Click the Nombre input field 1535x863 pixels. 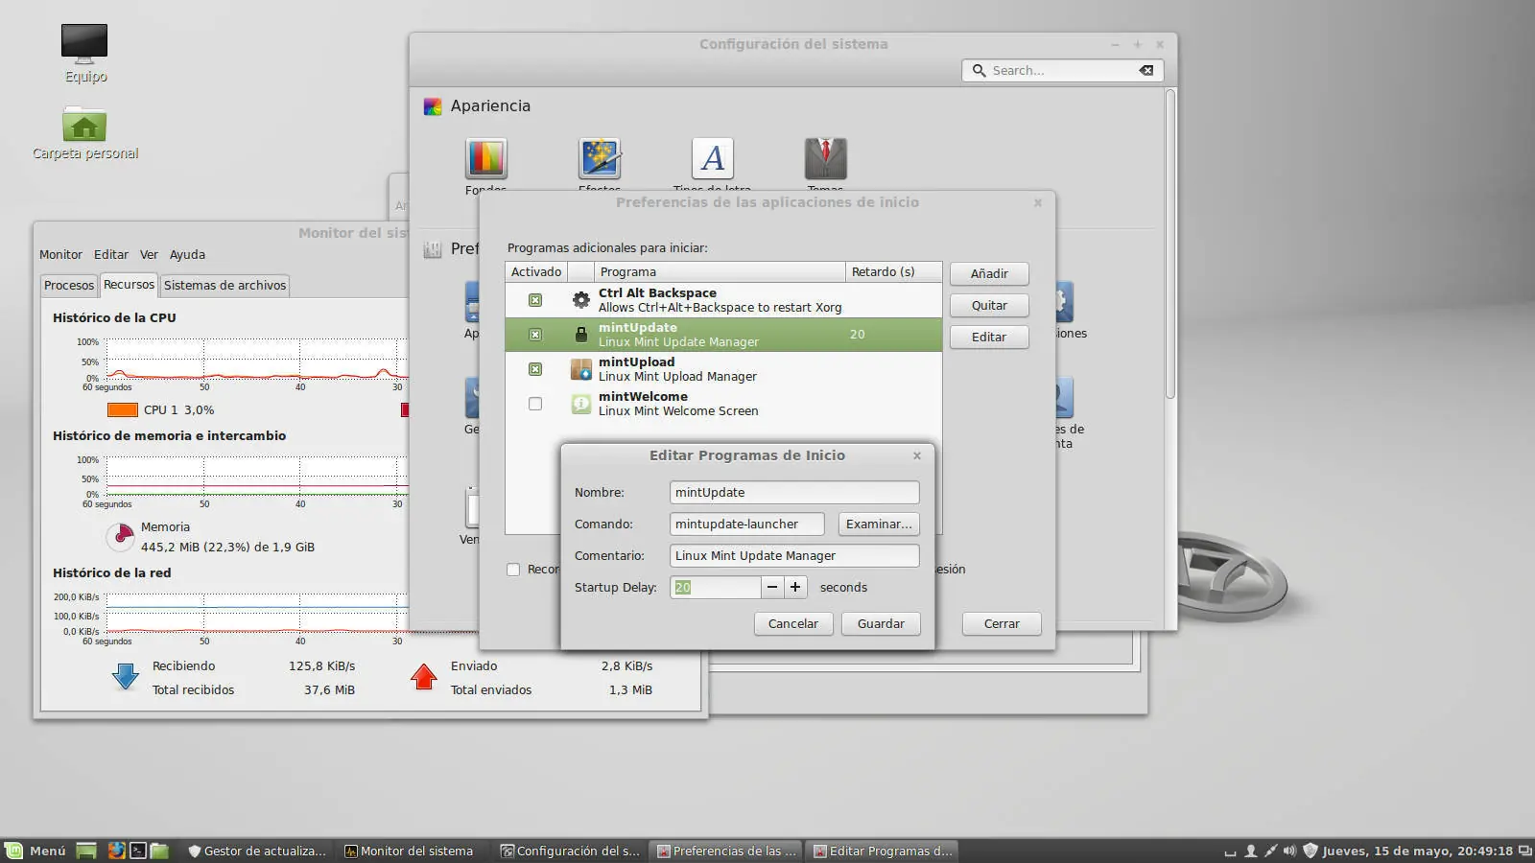794,492
